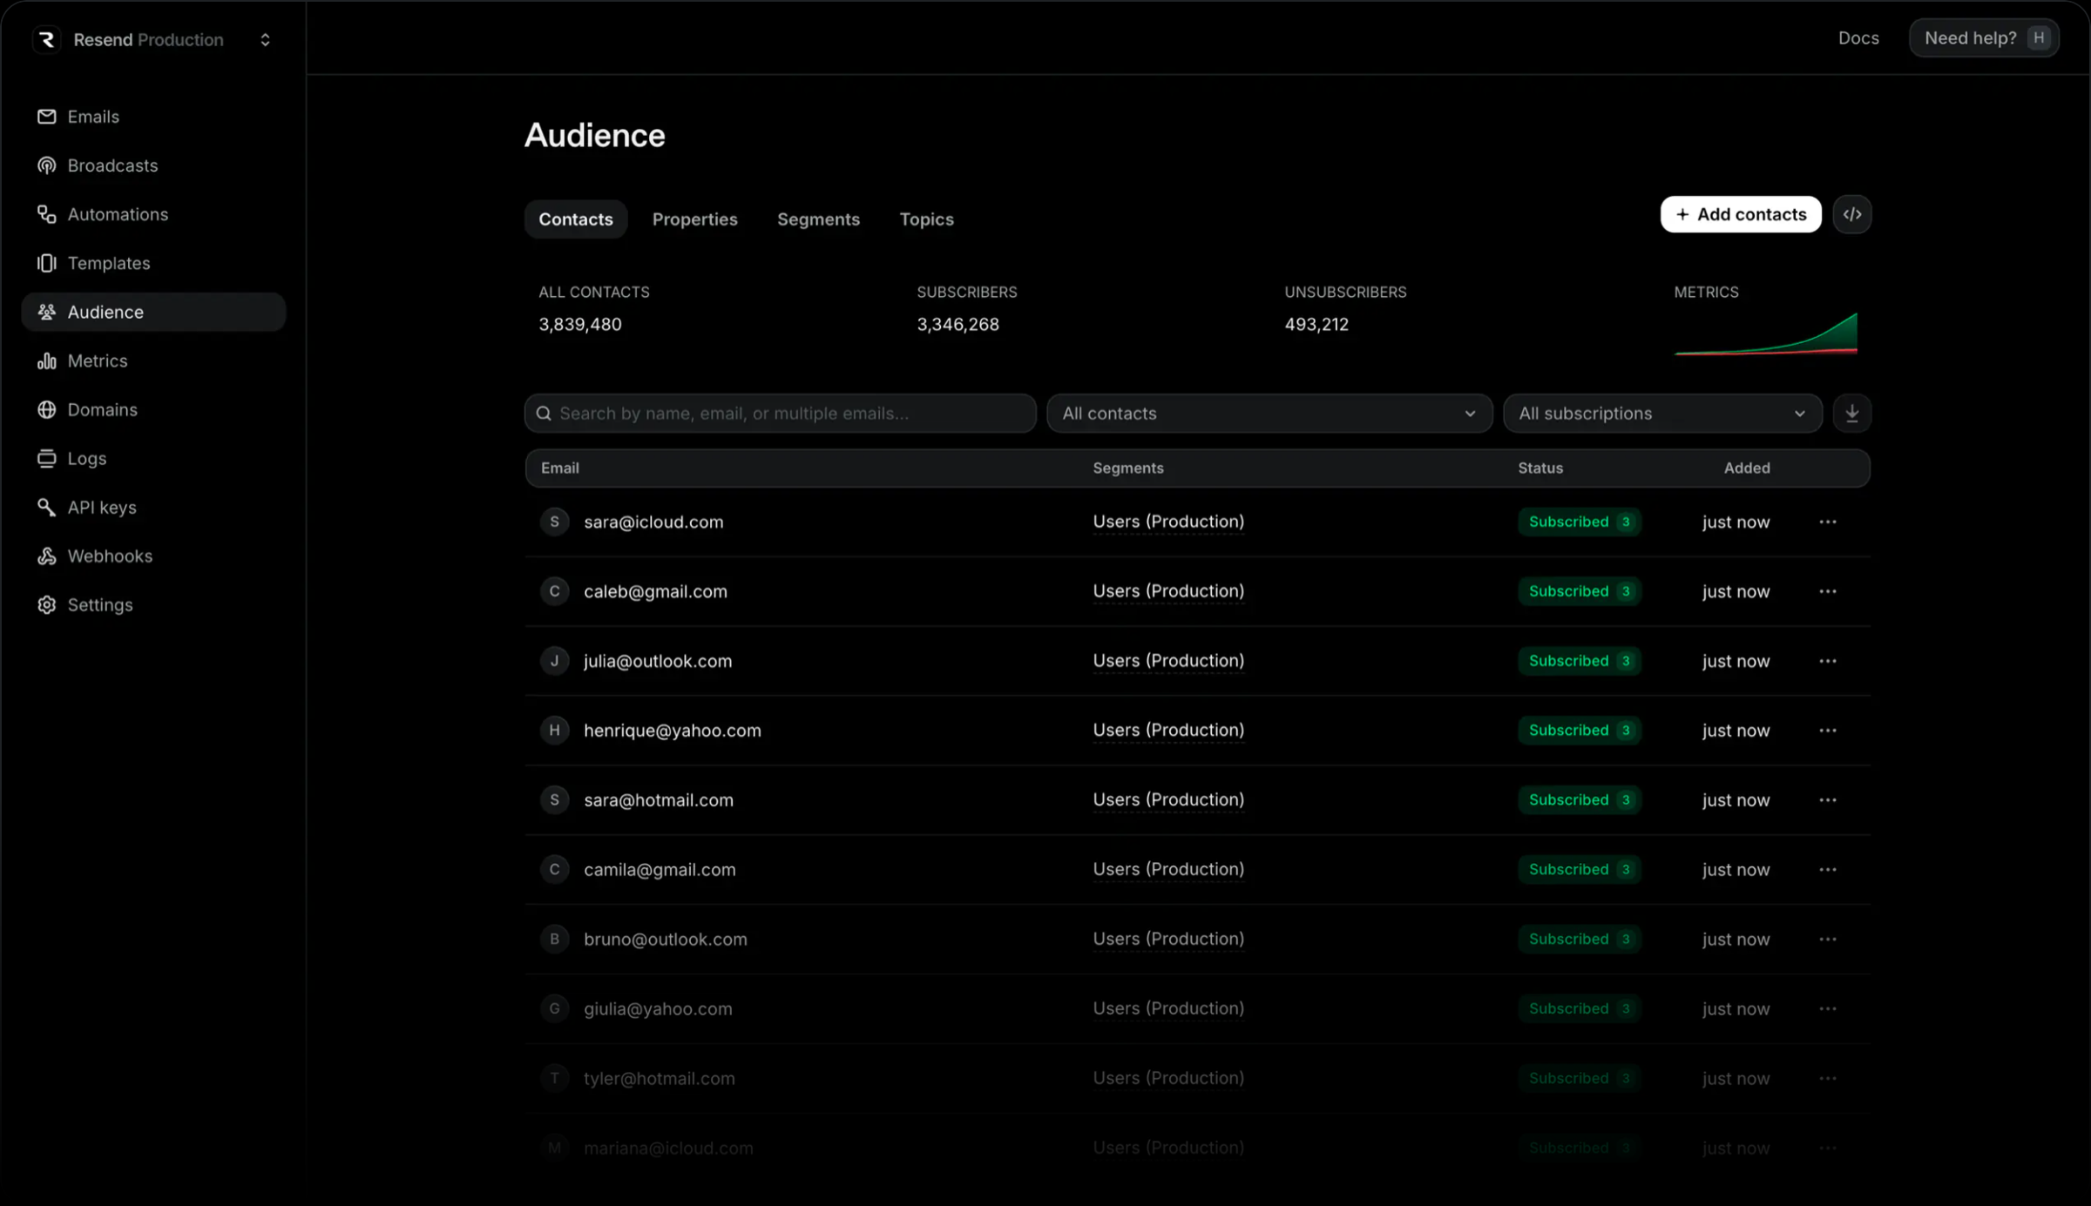
Task: Open more options for camila@gmail.com
Action: [1828, 870]
